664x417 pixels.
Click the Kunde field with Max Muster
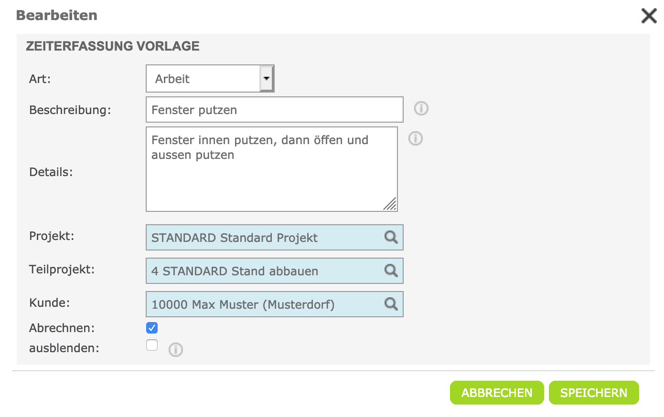(x=265, y=304)
